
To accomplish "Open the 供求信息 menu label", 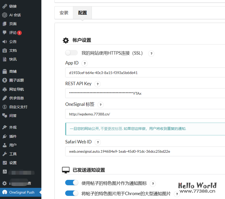I will 17,98.
